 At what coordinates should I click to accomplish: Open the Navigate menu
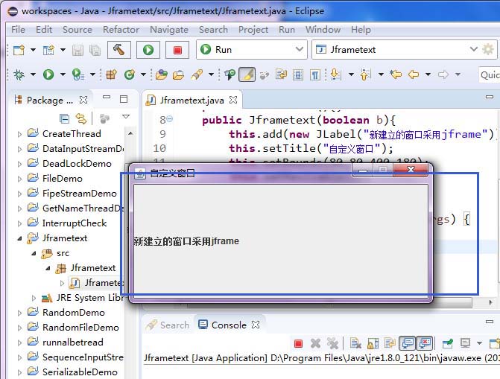pyautogui.click(x=169, y=29)
